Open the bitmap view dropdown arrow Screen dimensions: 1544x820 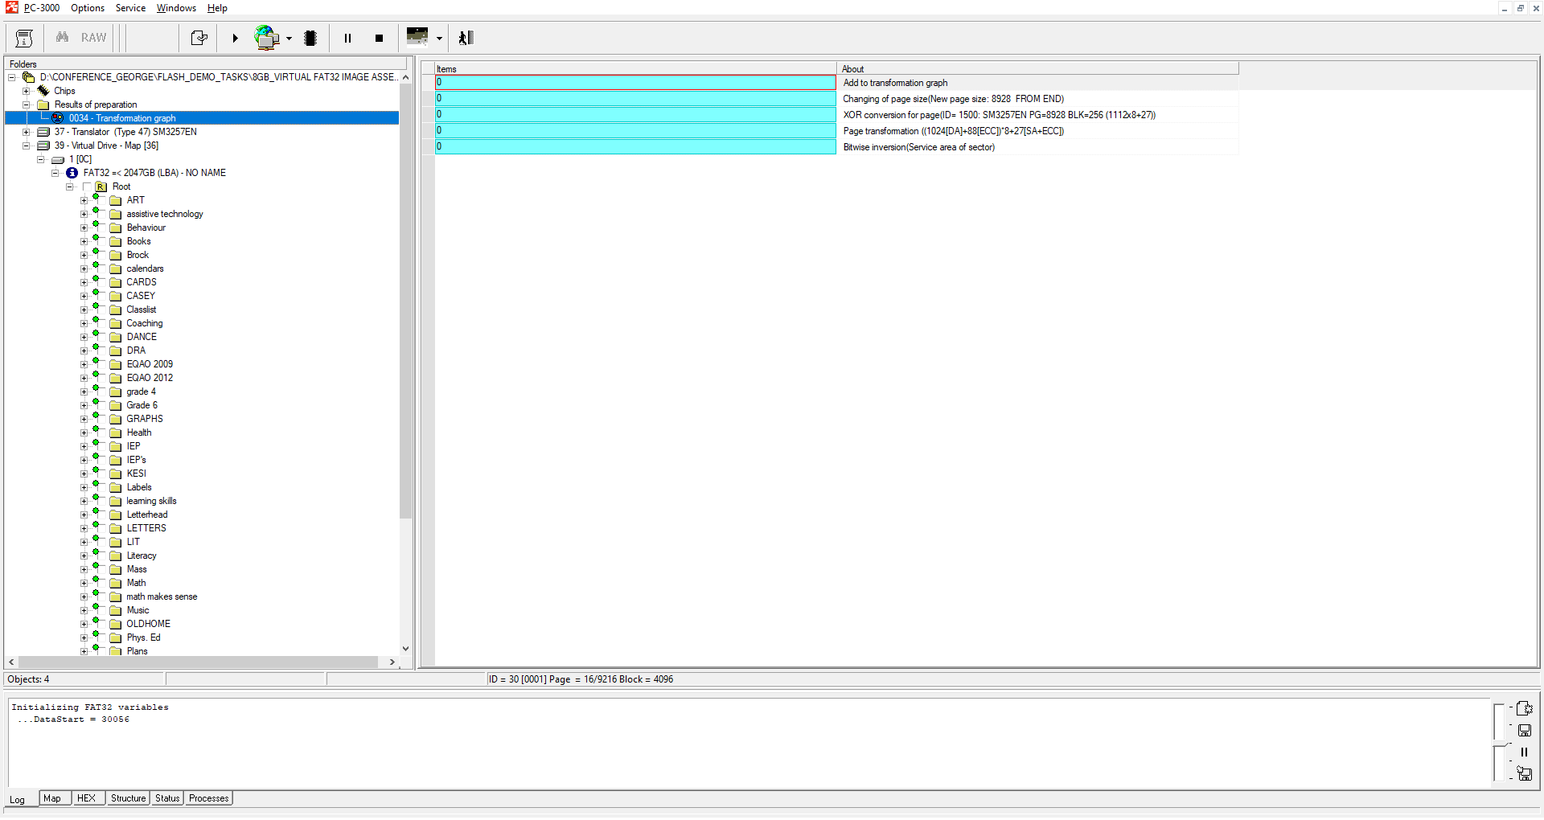click(439, 38)
